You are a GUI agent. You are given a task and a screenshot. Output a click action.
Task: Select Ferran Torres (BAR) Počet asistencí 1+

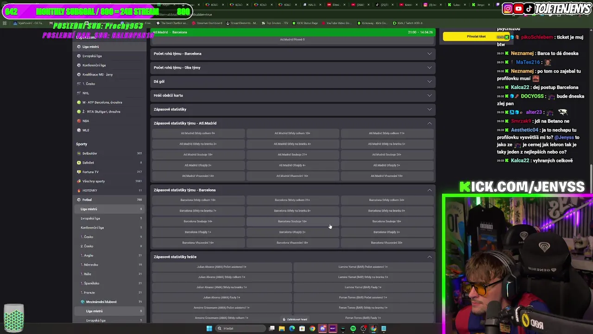(363, 298)
